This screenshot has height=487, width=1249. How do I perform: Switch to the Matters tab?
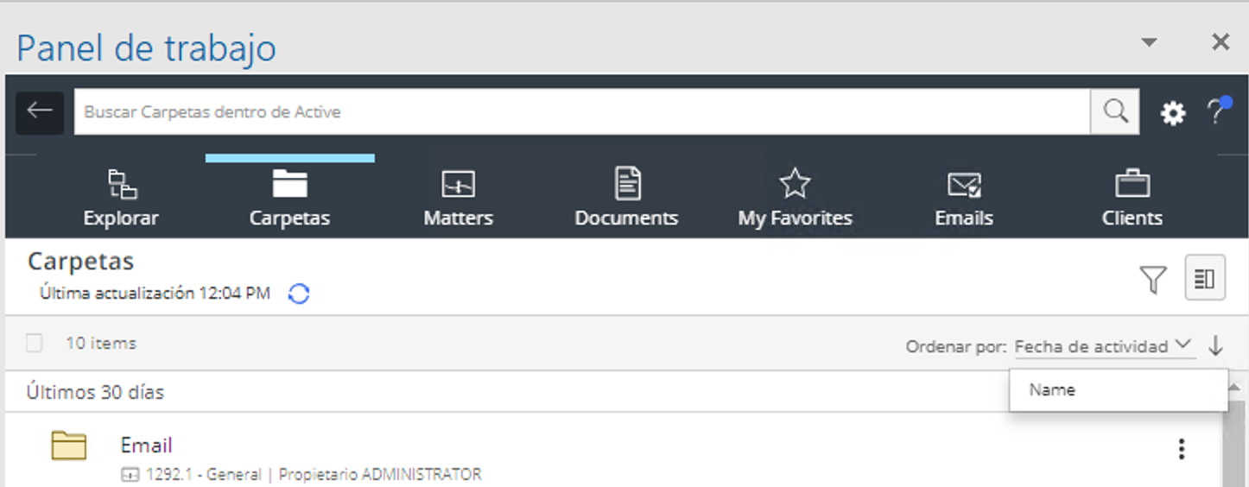pyautogui.click(x=458, y=199)
